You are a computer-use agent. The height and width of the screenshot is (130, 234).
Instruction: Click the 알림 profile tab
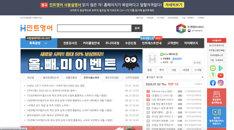[x=150, y=70]
